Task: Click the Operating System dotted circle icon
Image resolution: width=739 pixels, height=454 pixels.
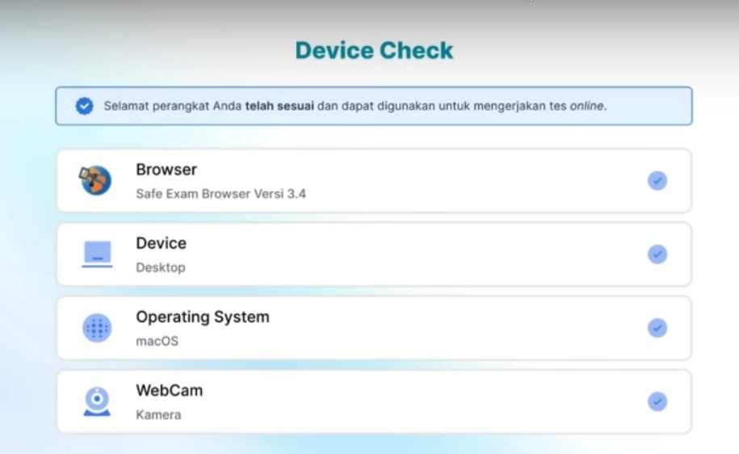Action: [x=97, y=328]
